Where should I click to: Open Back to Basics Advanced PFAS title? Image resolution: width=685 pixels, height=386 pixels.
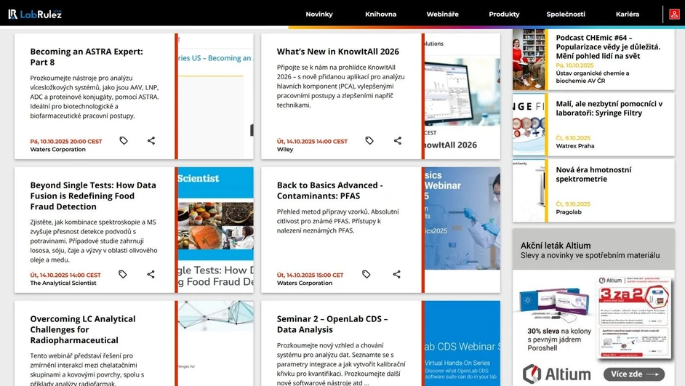tap(330, 190)
